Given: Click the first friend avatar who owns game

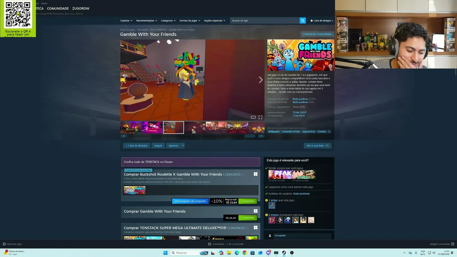Looking at the screenshot, I should [272, 220].
